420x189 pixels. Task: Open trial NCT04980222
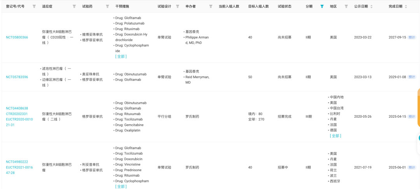(17, 162)
